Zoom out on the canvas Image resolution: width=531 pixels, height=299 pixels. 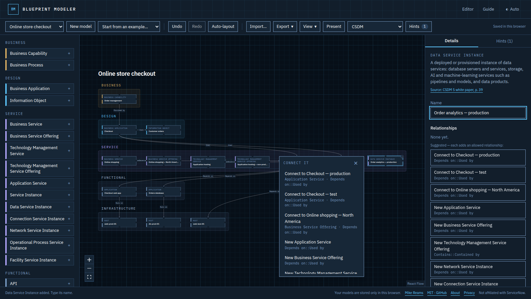pos(89,268)
